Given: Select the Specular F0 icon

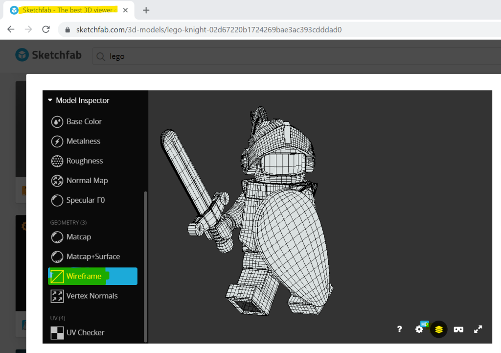Looking at the screenshot, I should tap(57, 200).
